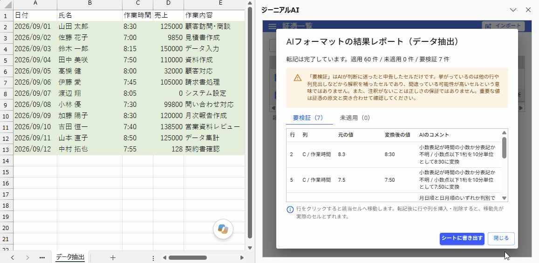
Task: Open the vertical dots sheet options
Action: (153, 258)
